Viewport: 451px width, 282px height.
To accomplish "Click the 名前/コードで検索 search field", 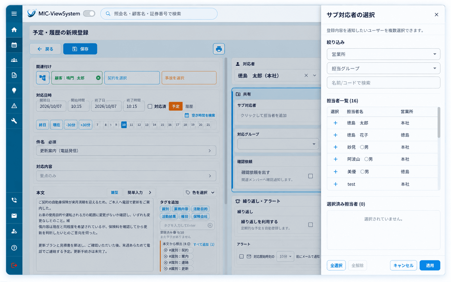I will (383, 83).
